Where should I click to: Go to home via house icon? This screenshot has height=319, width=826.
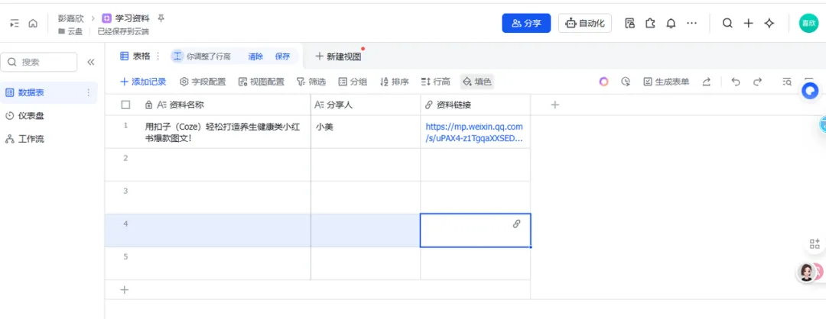[33, 23]
